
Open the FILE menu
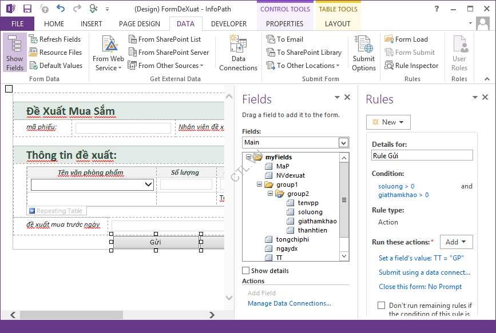pyautogui.click(x=17, y=24)
